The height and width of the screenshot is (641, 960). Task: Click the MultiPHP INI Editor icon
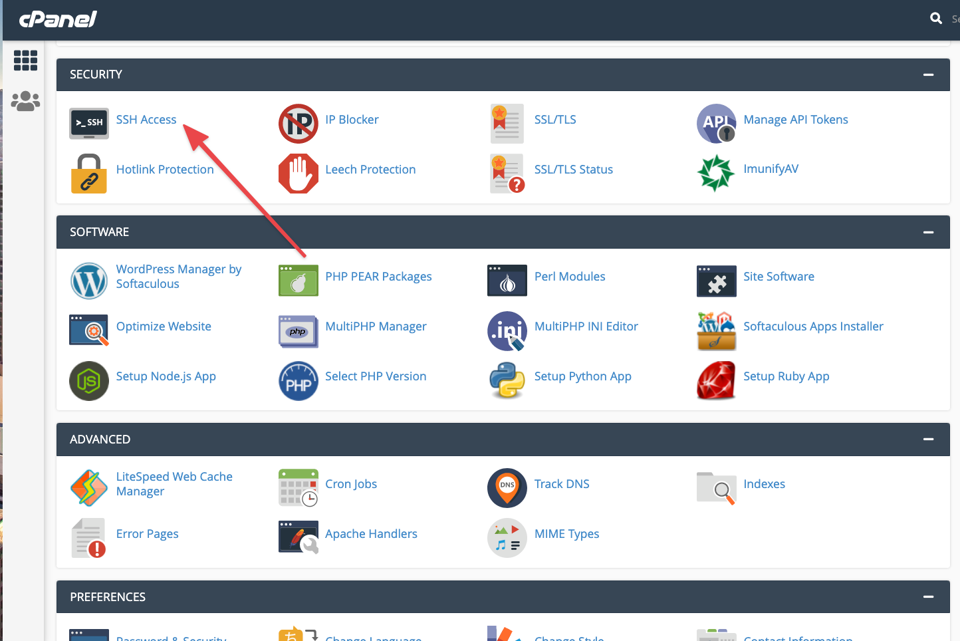(507, 330)
